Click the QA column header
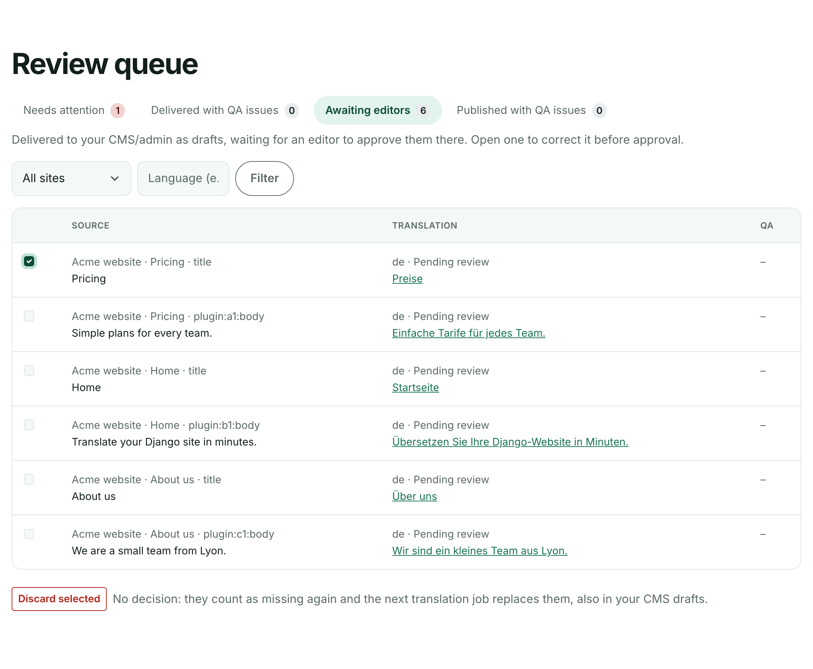Image resolution: width=813 pixels, height=669 pixels. [766, 225]
